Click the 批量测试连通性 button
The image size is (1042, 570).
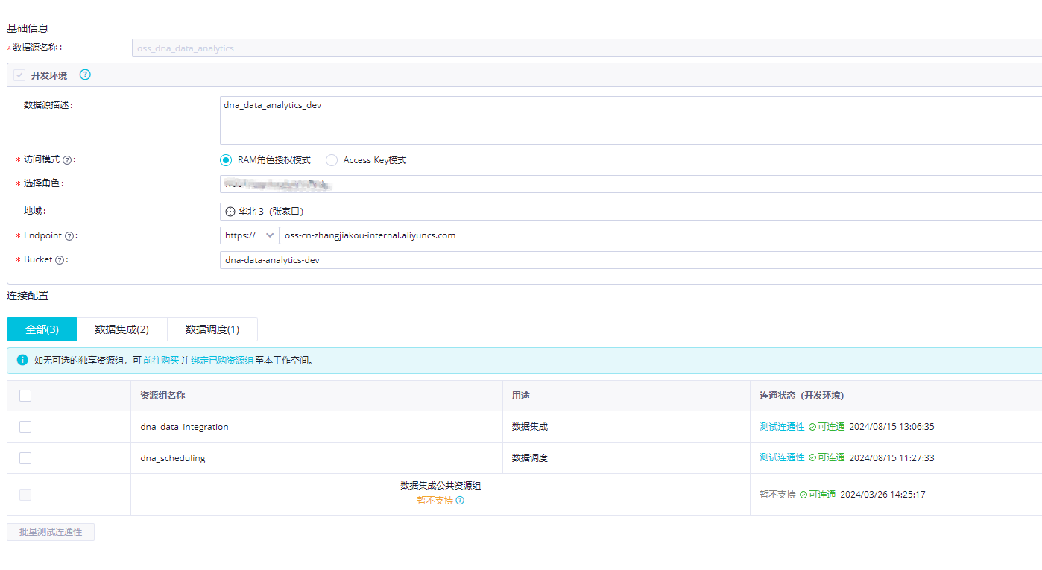[51, 532]
